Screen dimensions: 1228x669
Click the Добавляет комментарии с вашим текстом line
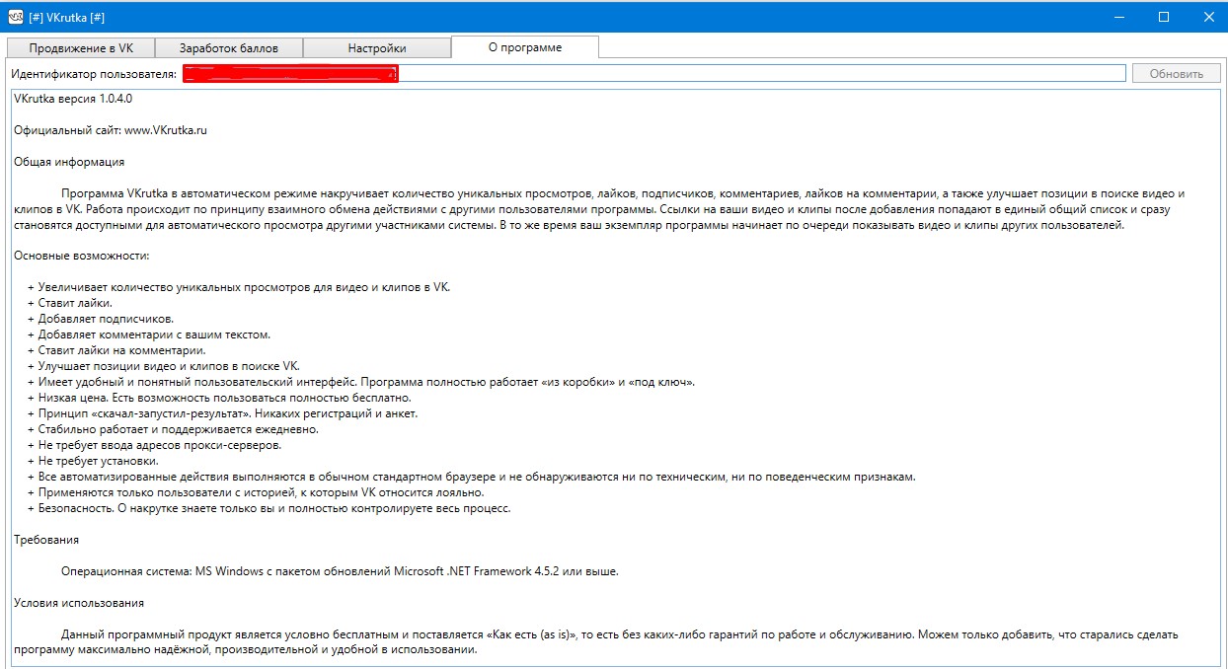pos(149,334)
